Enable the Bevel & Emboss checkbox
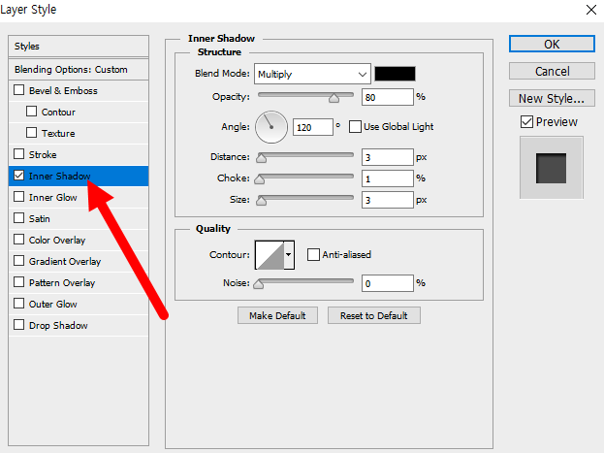Viewport: 604px width, 453px height. pos(18,90)
